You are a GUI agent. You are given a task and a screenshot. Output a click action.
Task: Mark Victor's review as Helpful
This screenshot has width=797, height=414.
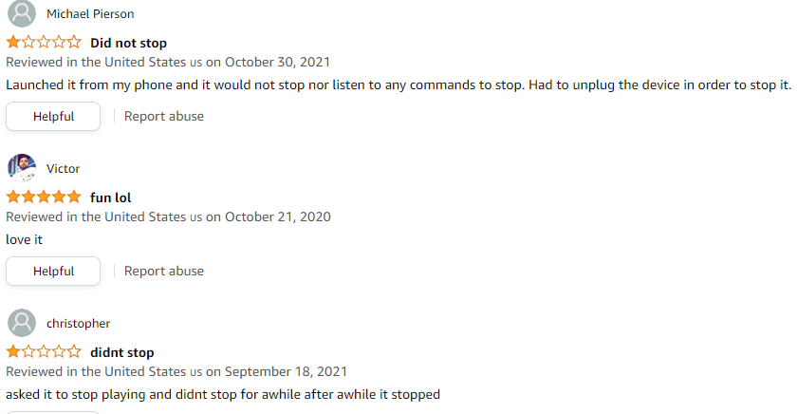click(x=53, y=271)
